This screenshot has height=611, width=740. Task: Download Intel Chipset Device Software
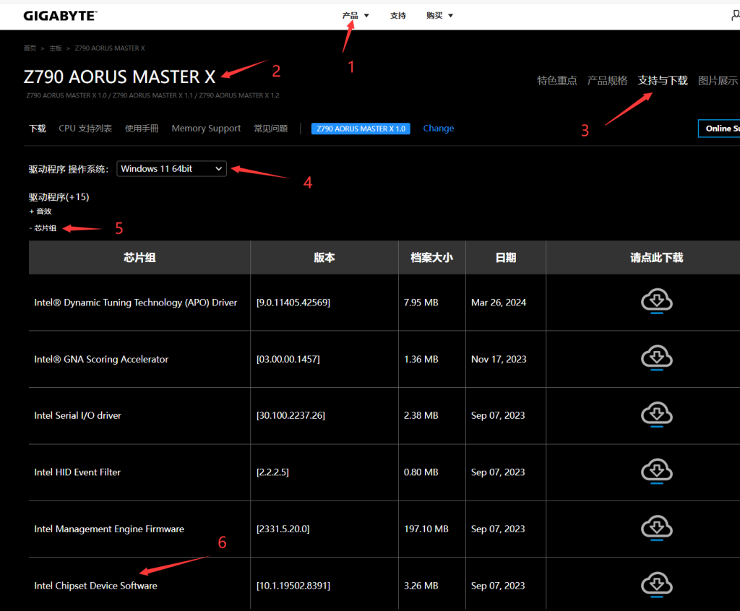656,584
